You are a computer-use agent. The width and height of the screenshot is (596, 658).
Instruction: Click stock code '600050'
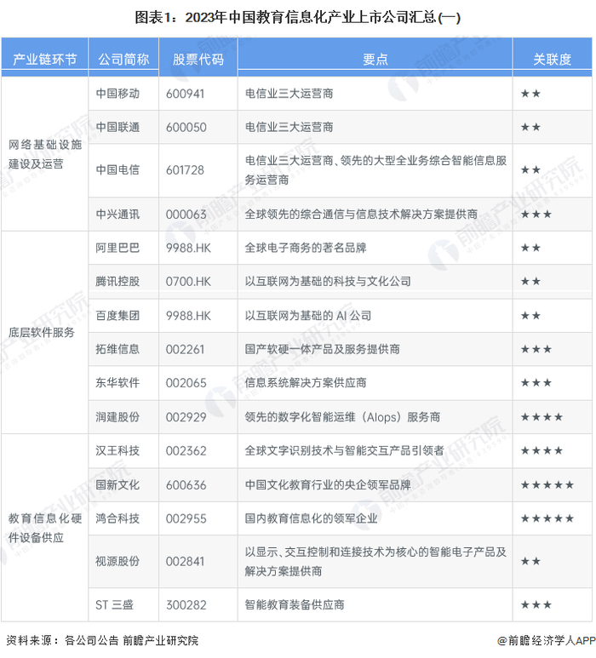[186, 127]
